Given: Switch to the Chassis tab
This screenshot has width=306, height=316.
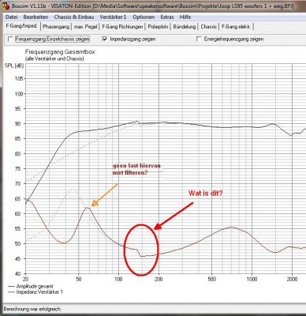Looking at the screenshot, I should pos(208,27).
